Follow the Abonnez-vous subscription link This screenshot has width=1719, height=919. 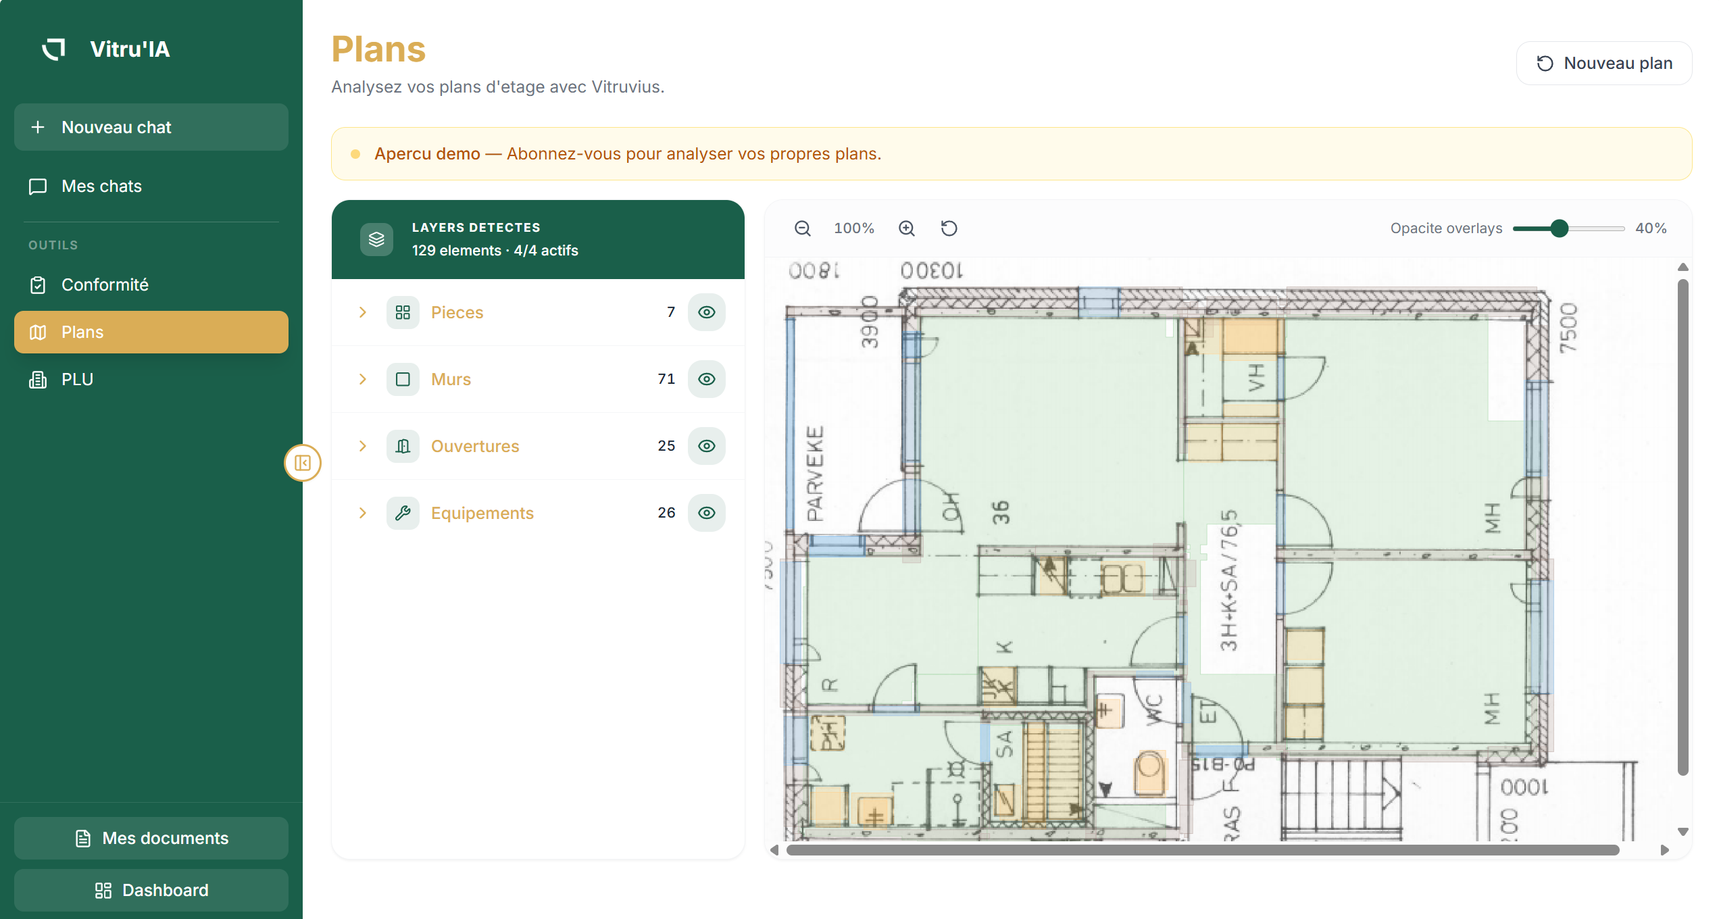click(693, 153)
